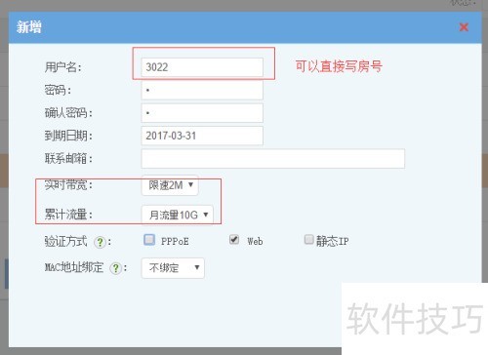
Task: Focus the 确认密码 field
Action: point(202,113)
